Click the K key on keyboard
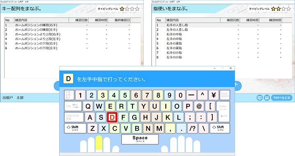 167,117
